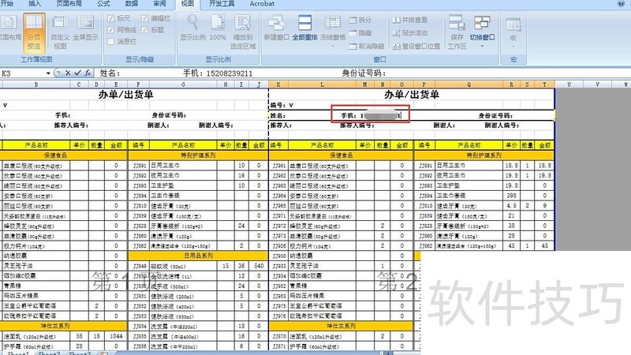Click the JJ870 product code cell
Image resolution: width=631 pixels, height=355 pixels.
tap(279, 336)
